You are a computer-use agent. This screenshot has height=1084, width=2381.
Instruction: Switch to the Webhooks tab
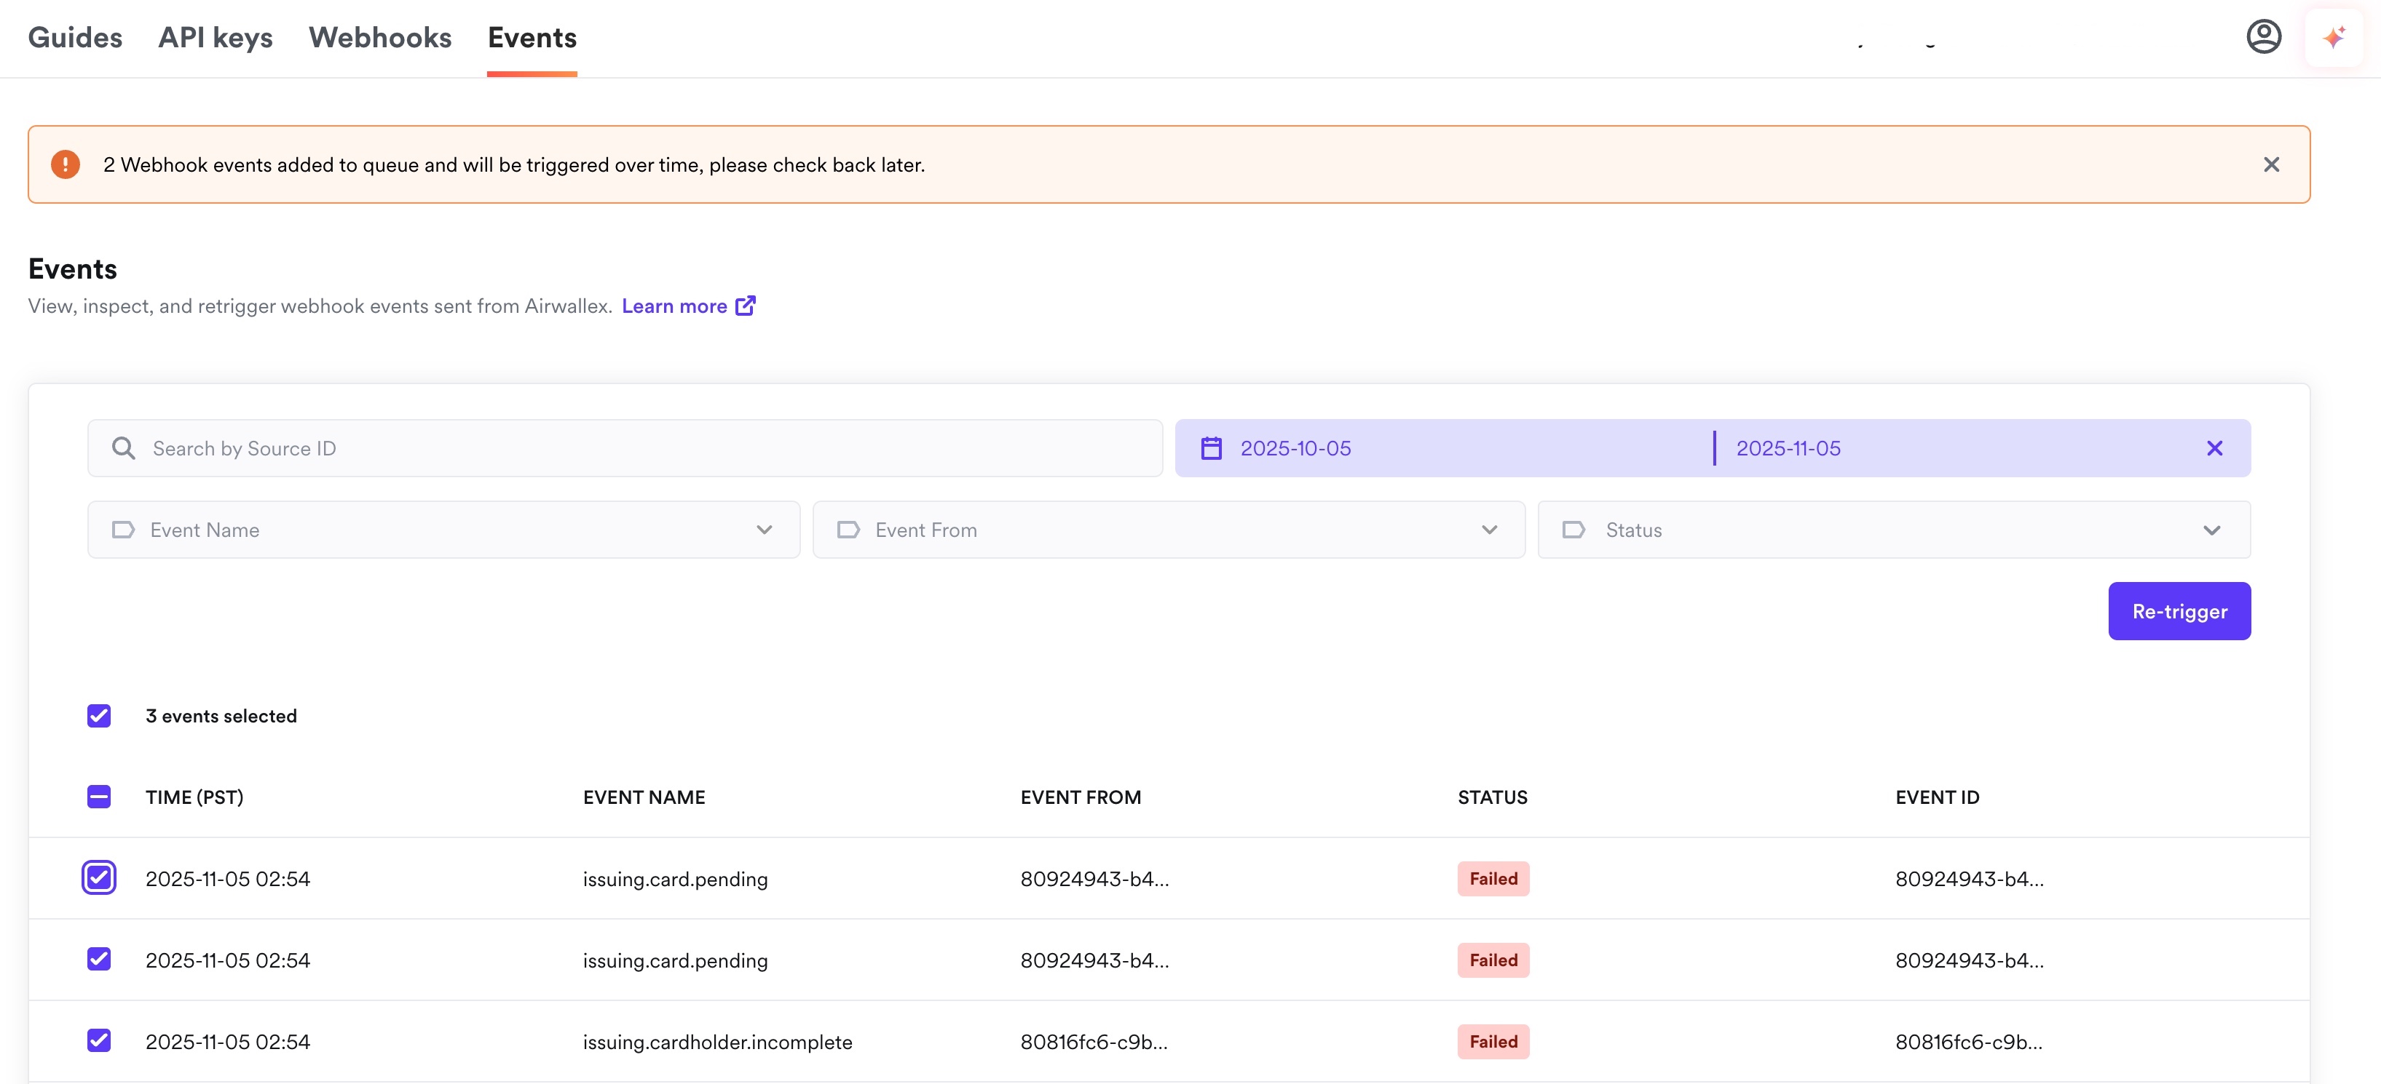click(x=380, y=37)
